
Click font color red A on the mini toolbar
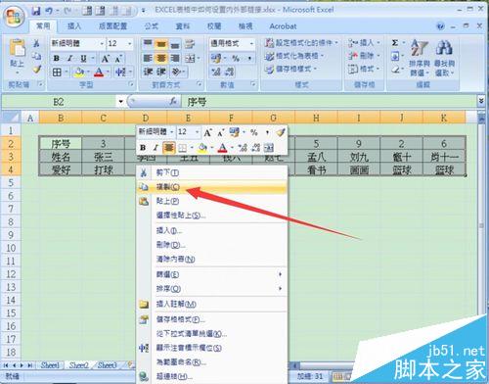click(x=222, y=148)
